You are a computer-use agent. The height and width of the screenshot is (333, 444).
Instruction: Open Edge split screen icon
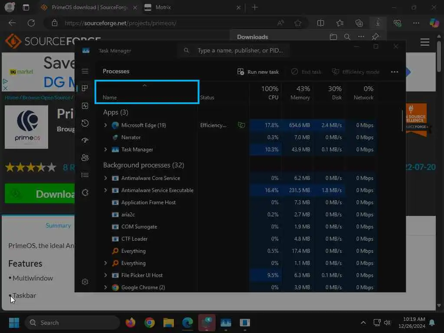(320, 23)
